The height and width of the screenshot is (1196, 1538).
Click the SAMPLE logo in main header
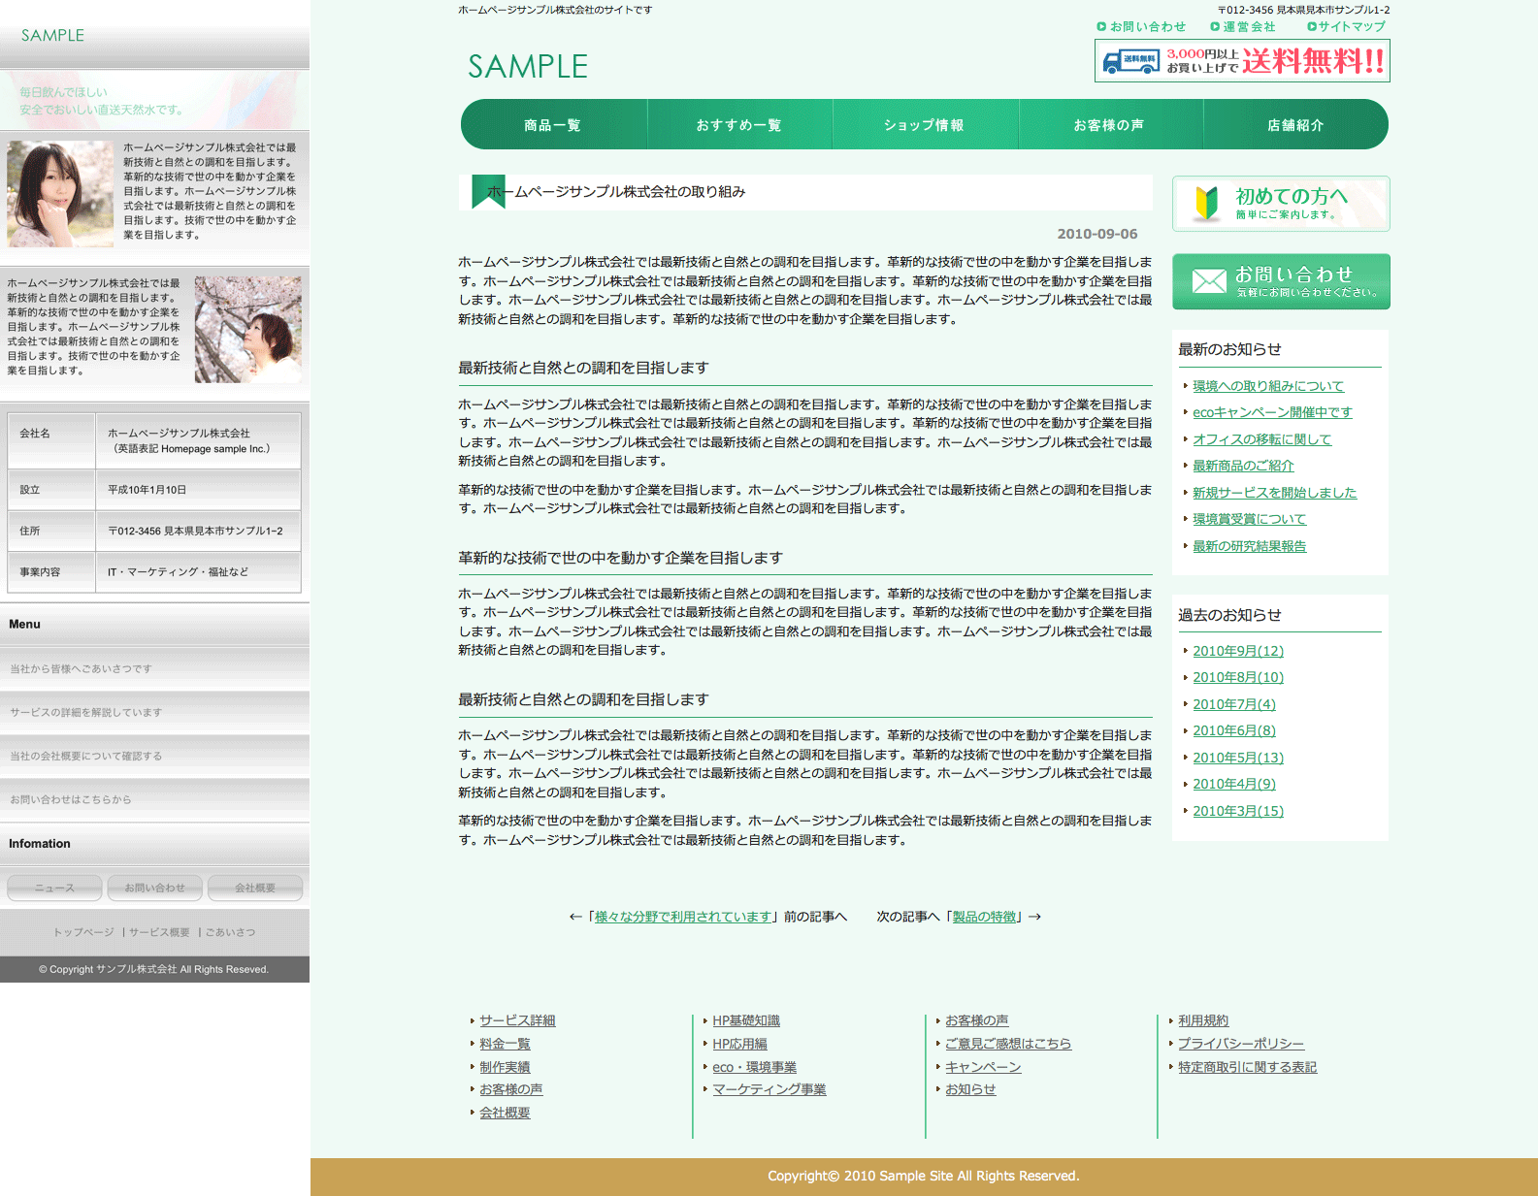[x=528, y=67]
